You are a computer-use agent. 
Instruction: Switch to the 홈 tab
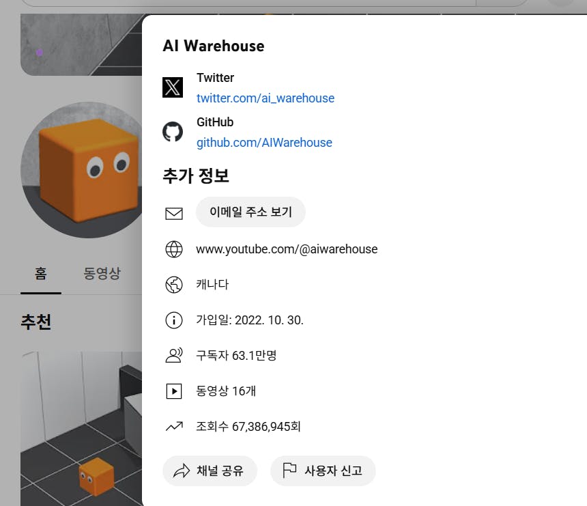point(41,273)
